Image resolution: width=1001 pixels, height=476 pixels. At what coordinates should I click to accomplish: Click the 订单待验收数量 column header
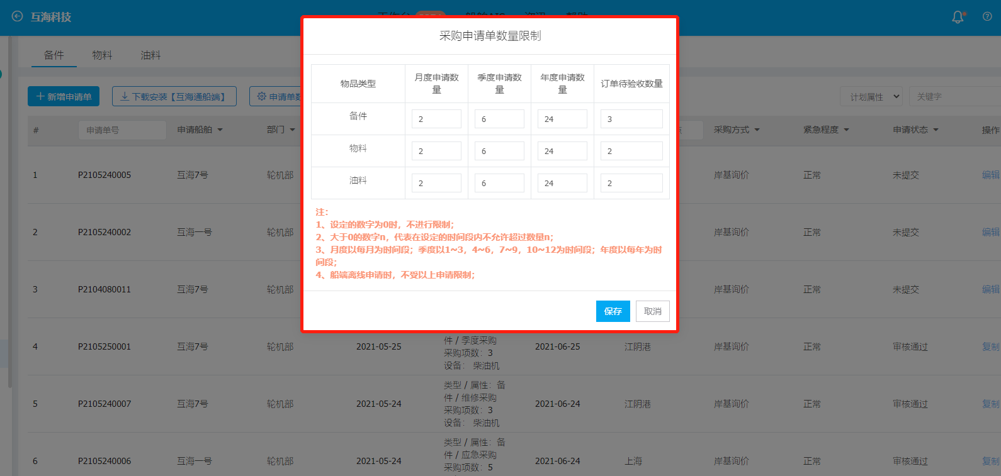[x=631, y=84]
